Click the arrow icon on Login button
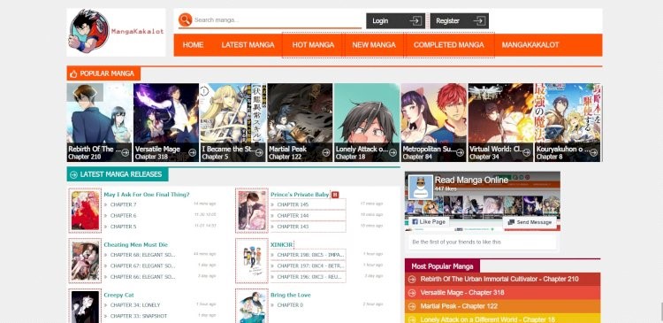 click(x=415, y=20)
